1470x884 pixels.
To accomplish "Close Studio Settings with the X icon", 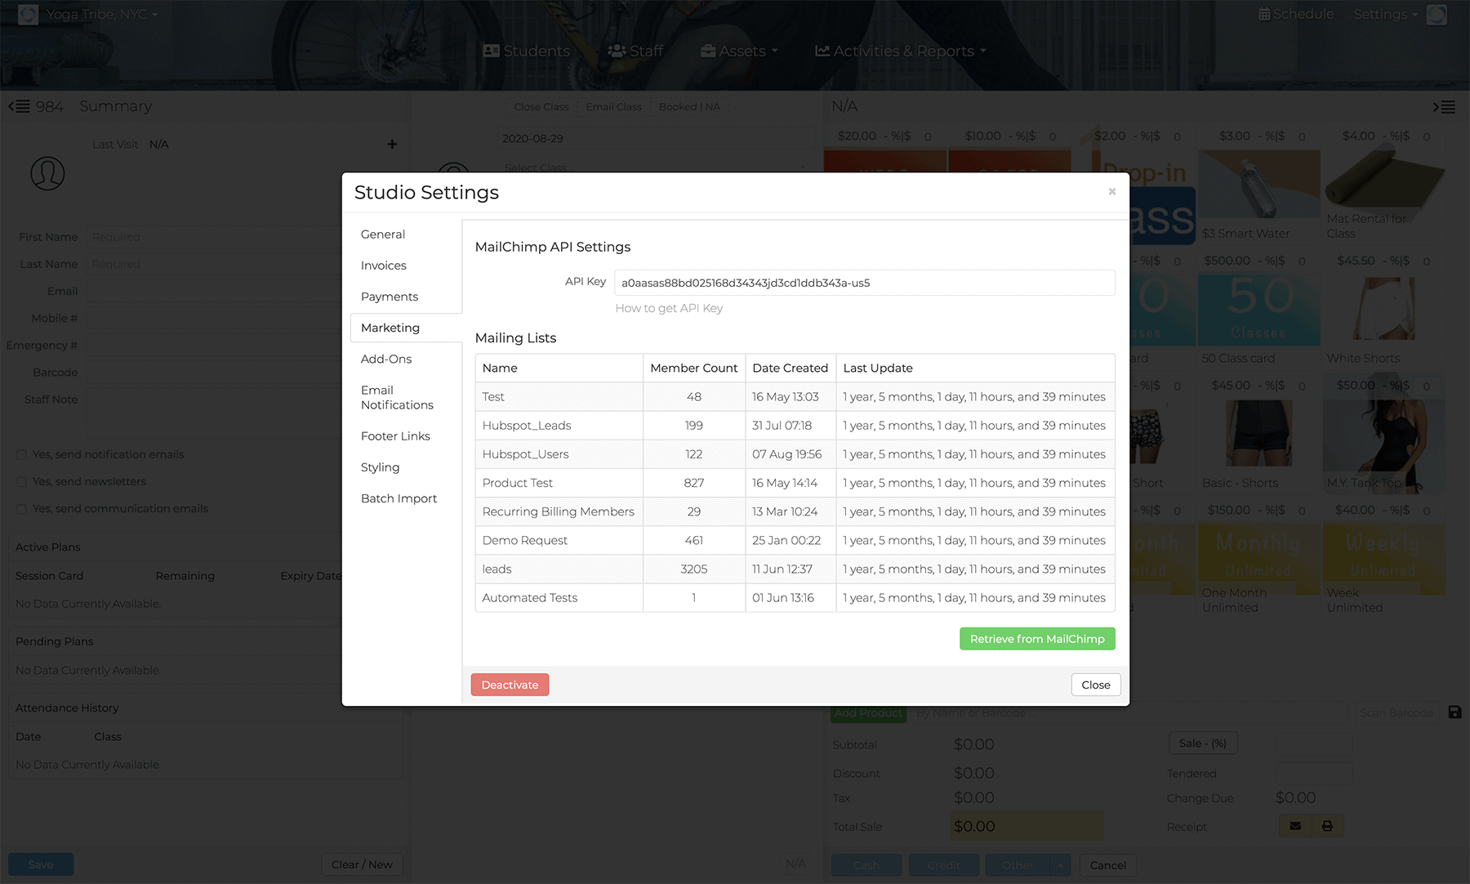I will pos(1111,191).
